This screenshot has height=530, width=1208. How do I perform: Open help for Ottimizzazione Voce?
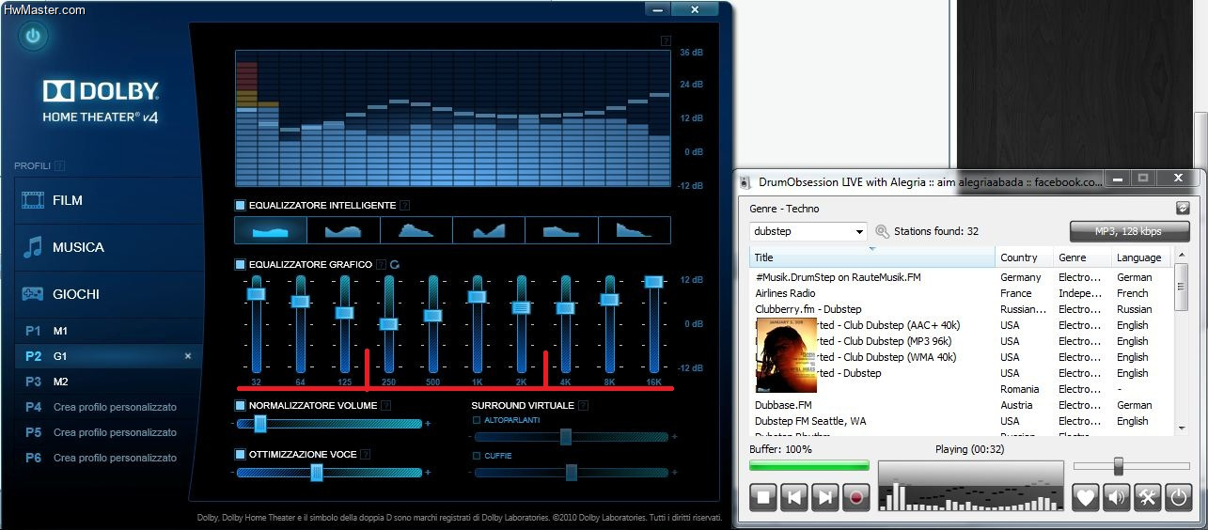click(366, 455)
